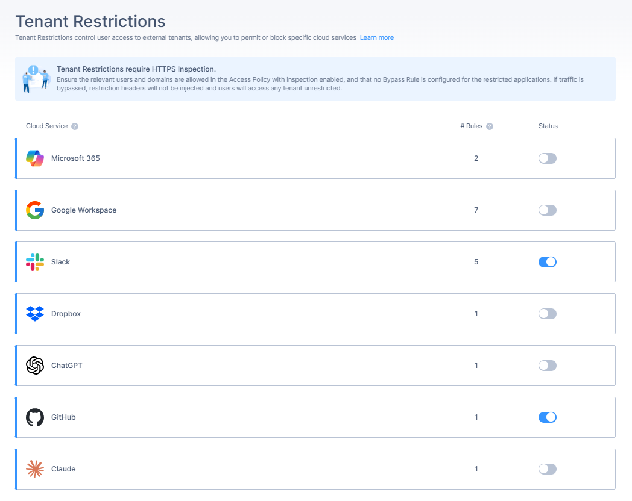Select the Google Workspace service name
Screen dimensions: 632x501
coord(84,210)
